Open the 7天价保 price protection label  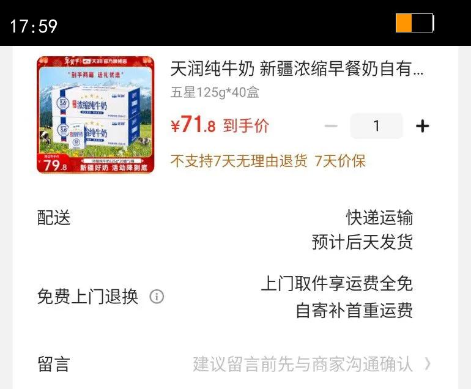point(340,161)
